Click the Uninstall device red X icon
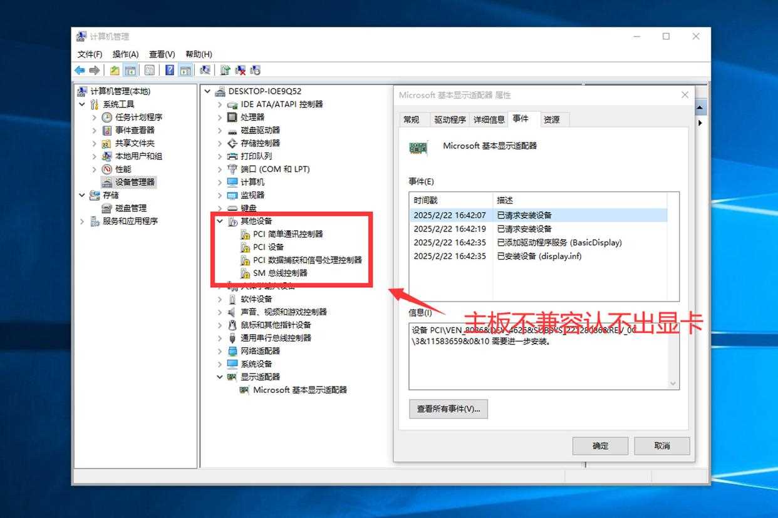 (240, 70)
